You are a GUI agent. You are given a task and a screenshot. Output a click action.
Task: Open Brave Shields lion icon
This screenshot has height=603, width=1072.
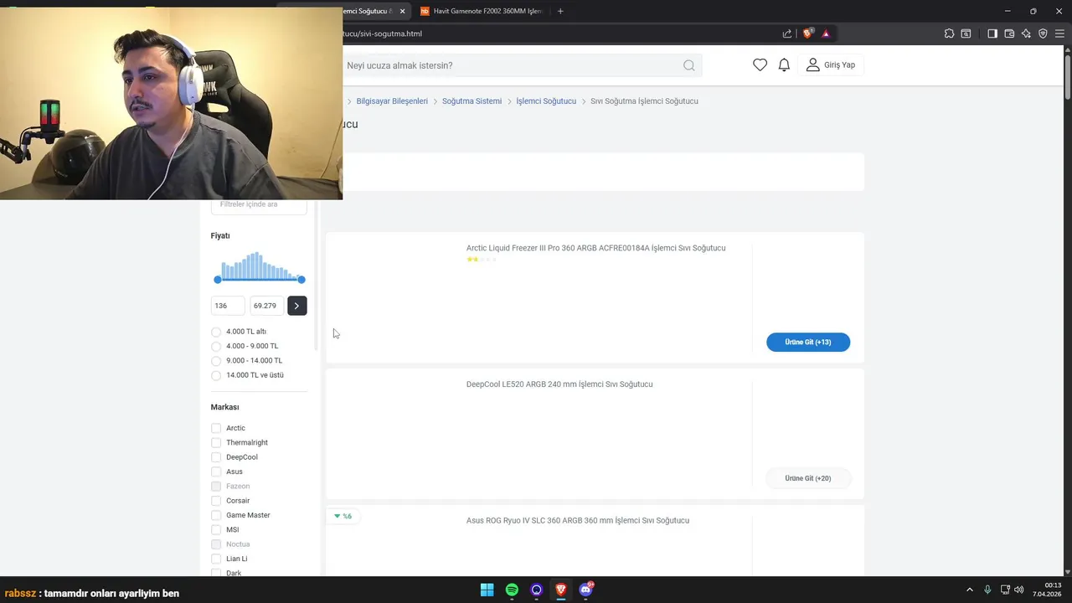[x=808, y=33]
